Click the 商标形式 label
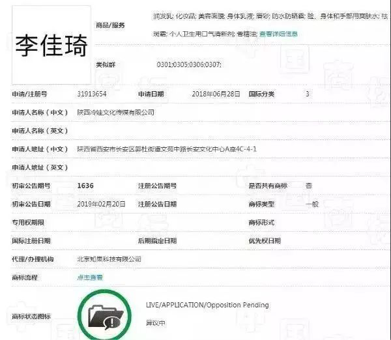This screenshot has width=391, height=340. tap(261, 222)
